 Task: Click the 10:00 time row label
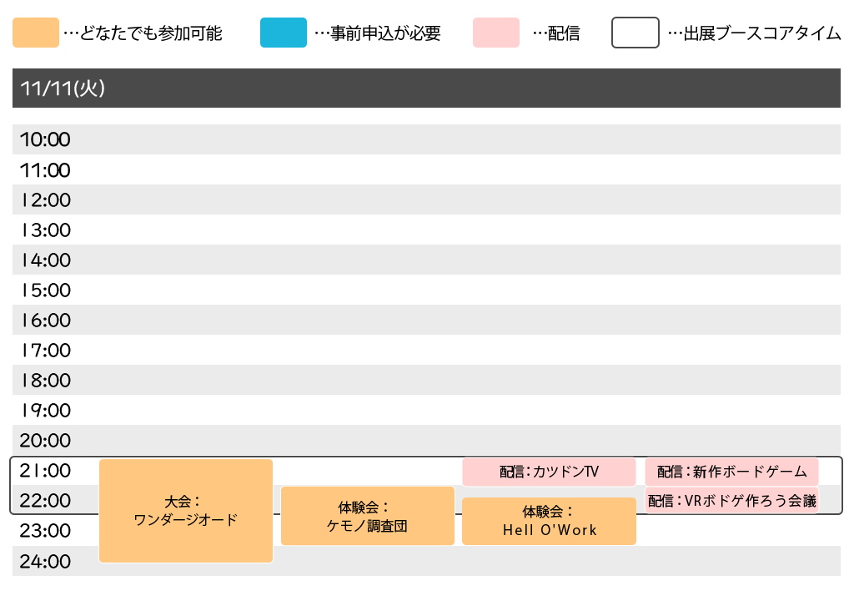[x=45, y=139]
